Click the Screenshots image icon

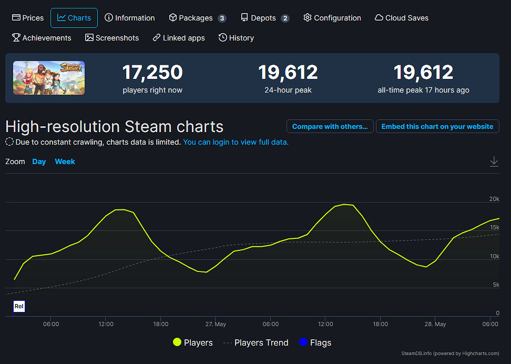(89, 38)
